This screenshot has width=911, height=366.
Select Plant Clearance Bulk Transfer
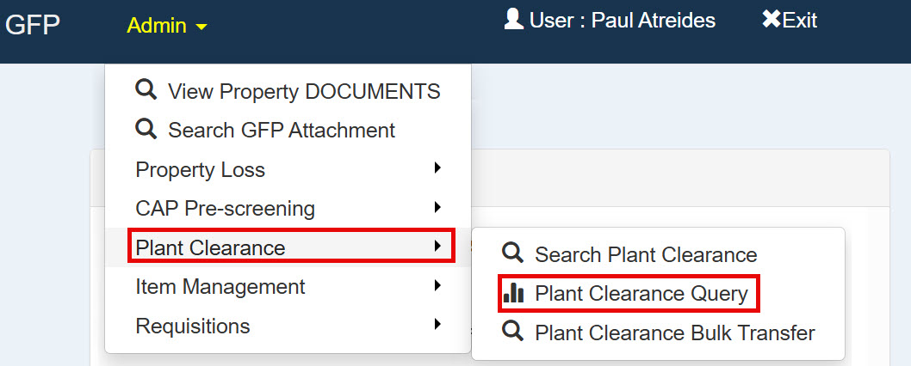click(x=674, y=332)
